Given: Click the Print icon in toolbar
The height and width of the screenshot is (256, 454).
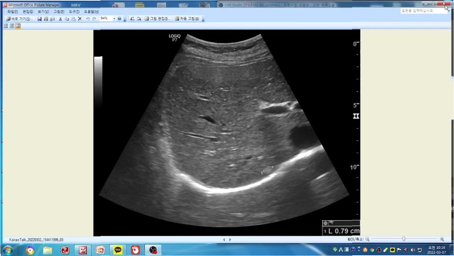Looking at the screenshot, I should pos(46,19).
